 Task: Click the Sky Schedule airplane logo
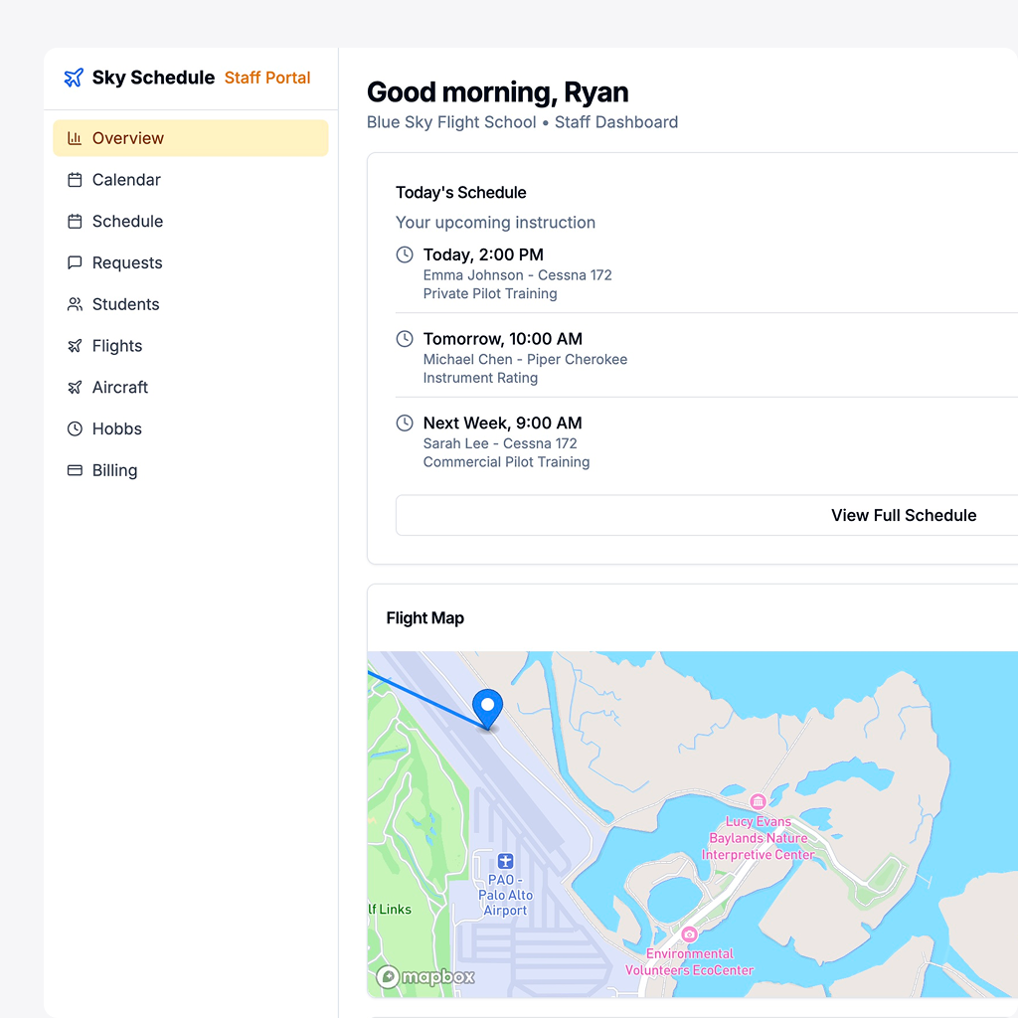[73, 77]
